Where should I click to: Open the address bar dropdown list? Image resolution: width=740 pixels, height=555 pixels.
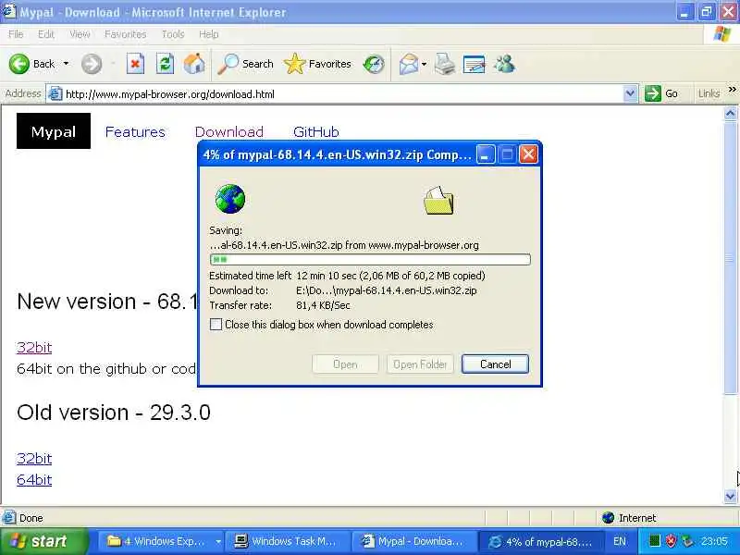click(630, 93)
